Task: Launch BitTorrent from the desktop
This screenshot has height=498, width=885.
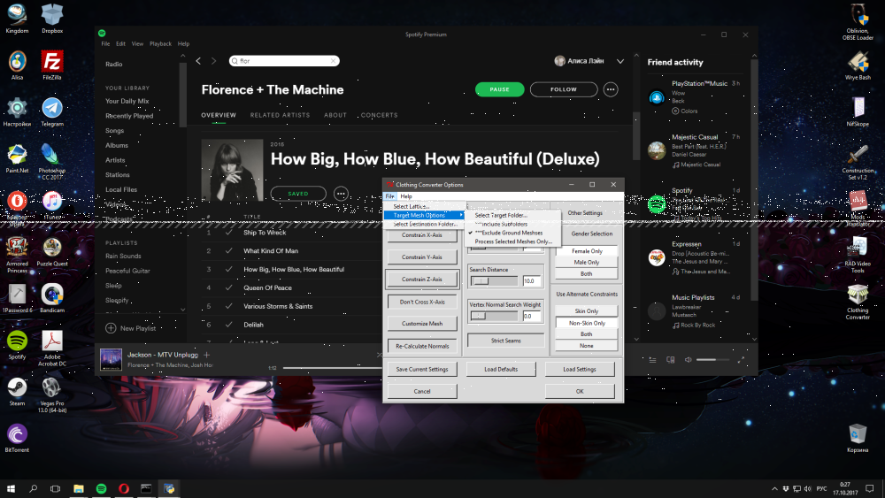Action: coord(17,438)
